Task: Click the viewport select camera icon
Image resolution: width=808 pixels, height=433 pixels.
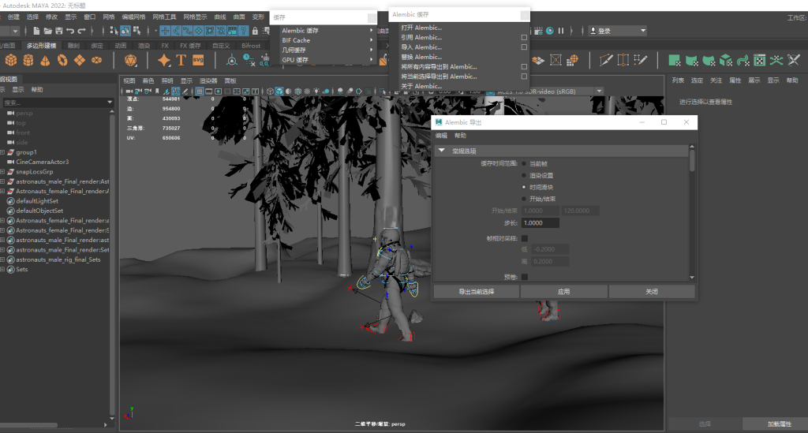Action: [129, 91]
